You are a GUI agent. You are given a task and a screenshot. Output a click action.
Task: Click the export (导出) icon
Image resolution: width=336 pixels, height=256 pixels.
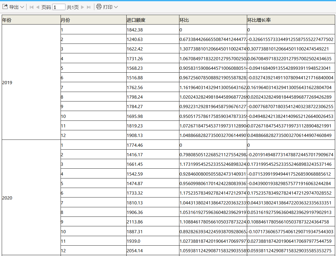(5, 7)
